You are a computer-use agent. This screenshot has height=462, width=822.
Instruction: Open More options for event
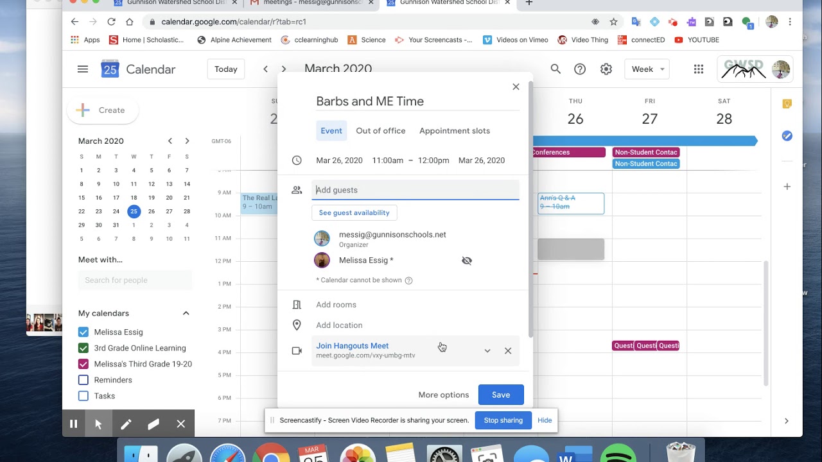[444, 395]
